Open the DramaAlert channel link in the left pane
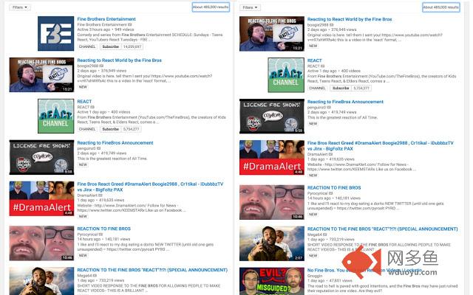This screenshot has height=295, width=473. (x=87, y=195)
